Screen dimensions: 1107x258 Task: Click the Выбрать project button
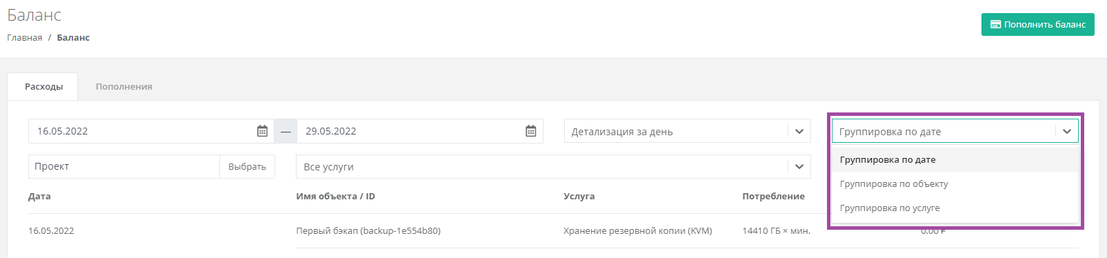coord(247,166)
